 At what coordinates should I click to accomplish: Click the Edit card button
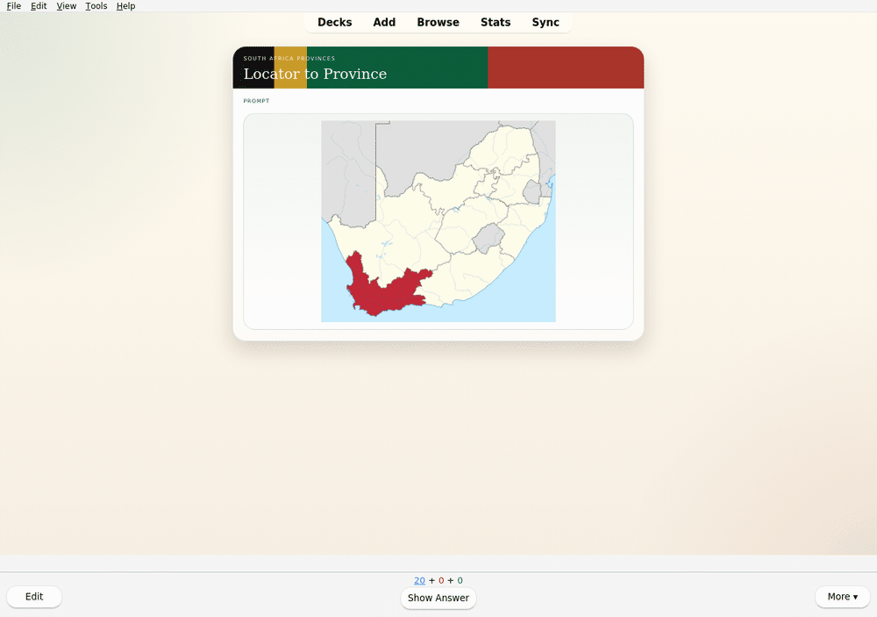[x=34, y=597]
